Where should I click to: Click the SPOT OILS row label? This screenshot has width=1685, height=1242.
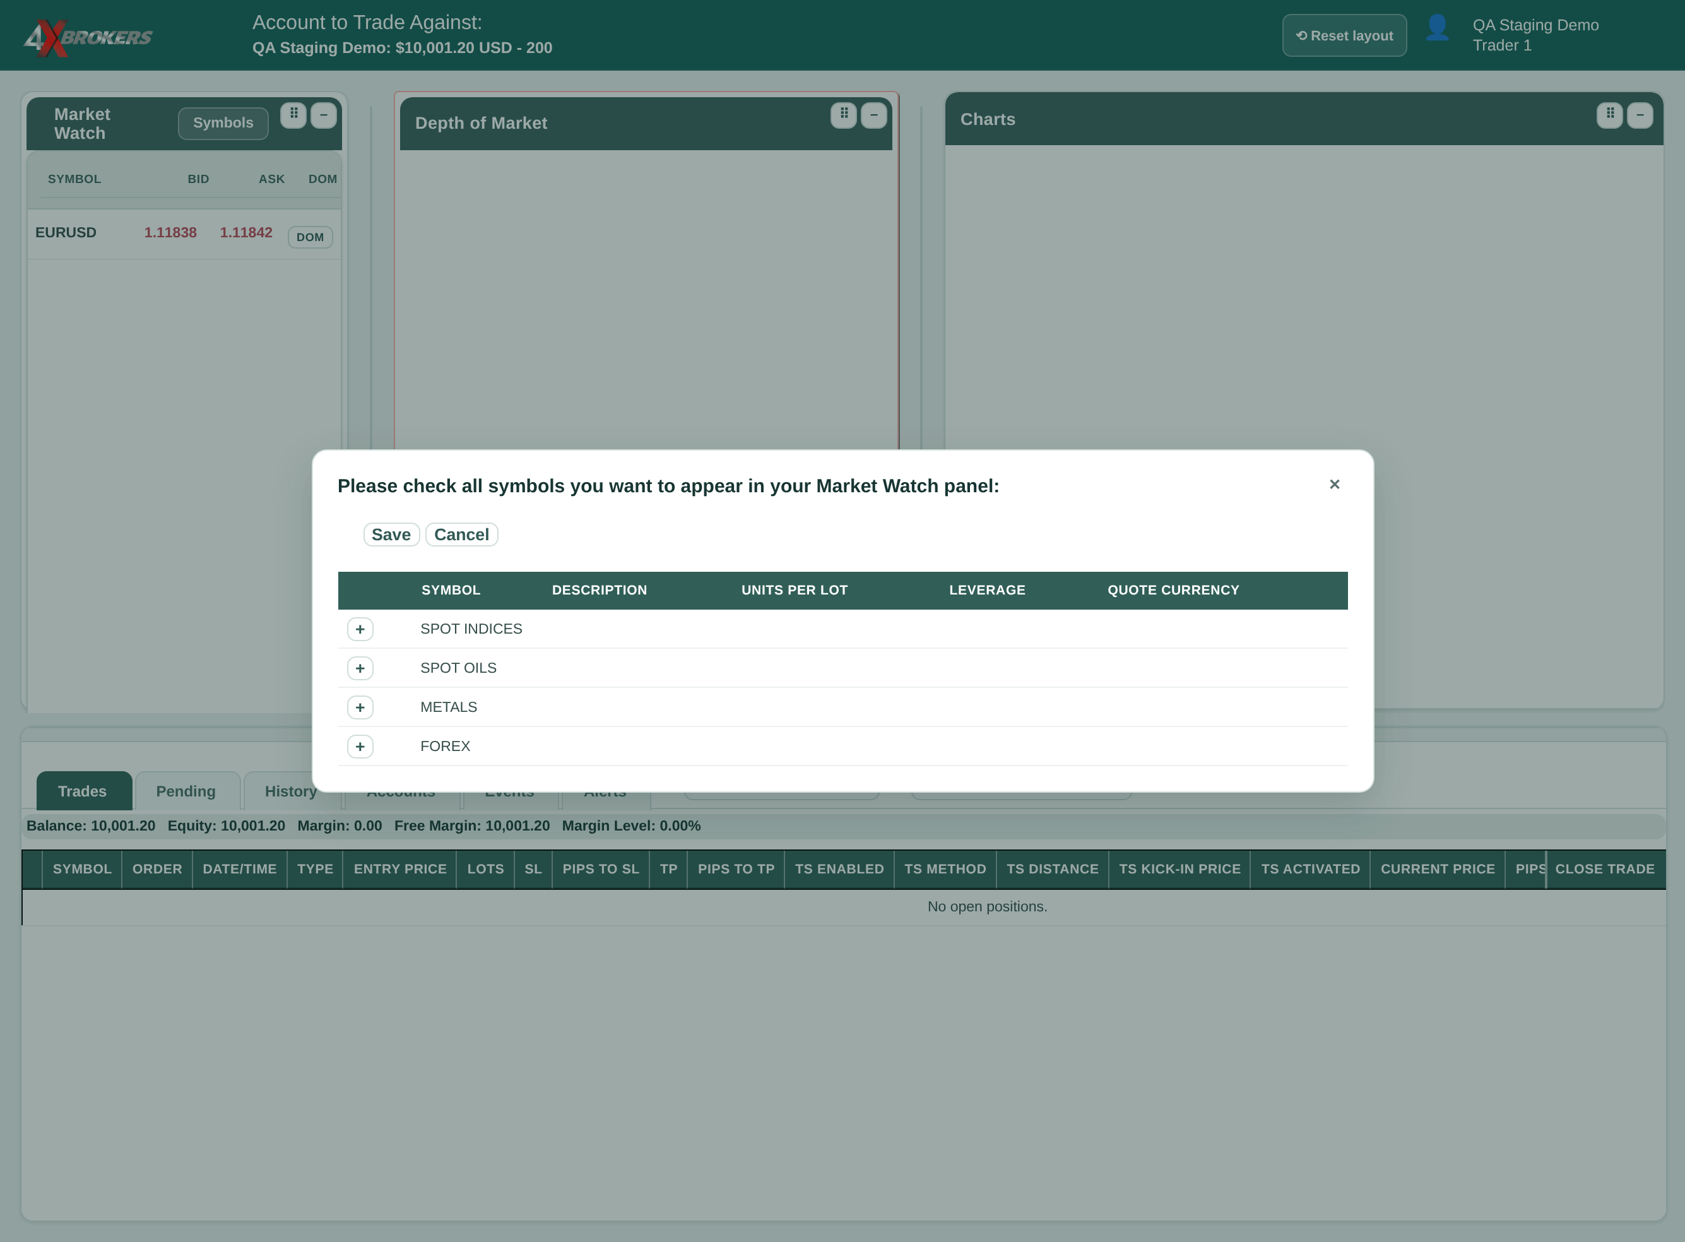click(x=459, y=668)
